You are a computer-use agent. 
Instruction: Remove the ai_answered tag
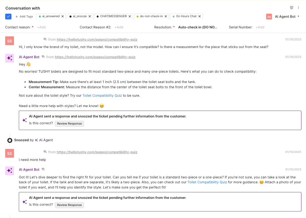[x=62, y=16]
